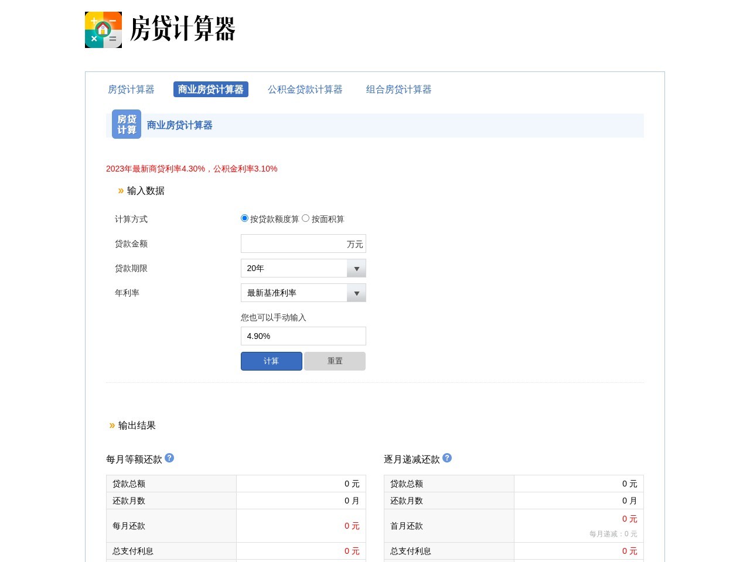Open help tooltip next to 每月等额还款
Image resolution: width=750 pixels, height=562 pixels.
pyautogui.click(x=169, y=458)
